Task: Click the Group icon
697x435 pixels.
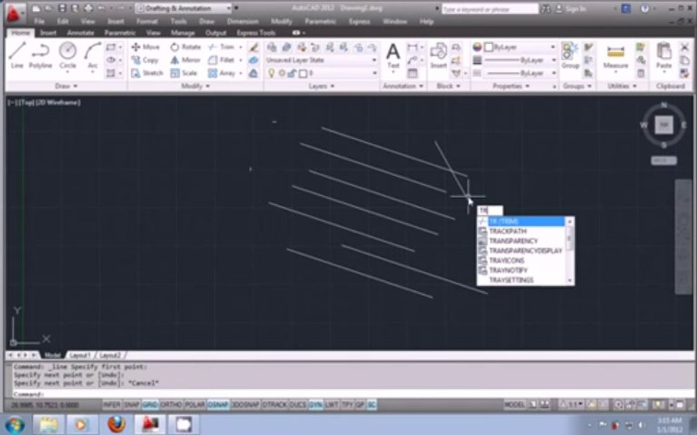Action: (570, 55)
